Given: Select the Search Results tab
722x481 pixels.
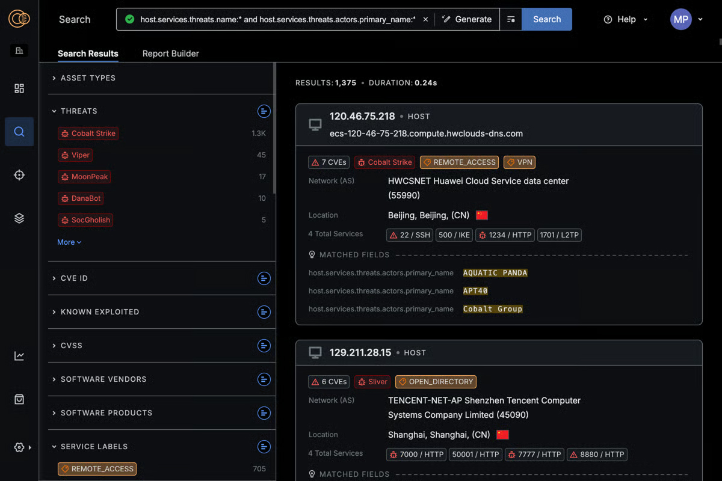Looking at the screenshot, I should [x=88, y=54].
